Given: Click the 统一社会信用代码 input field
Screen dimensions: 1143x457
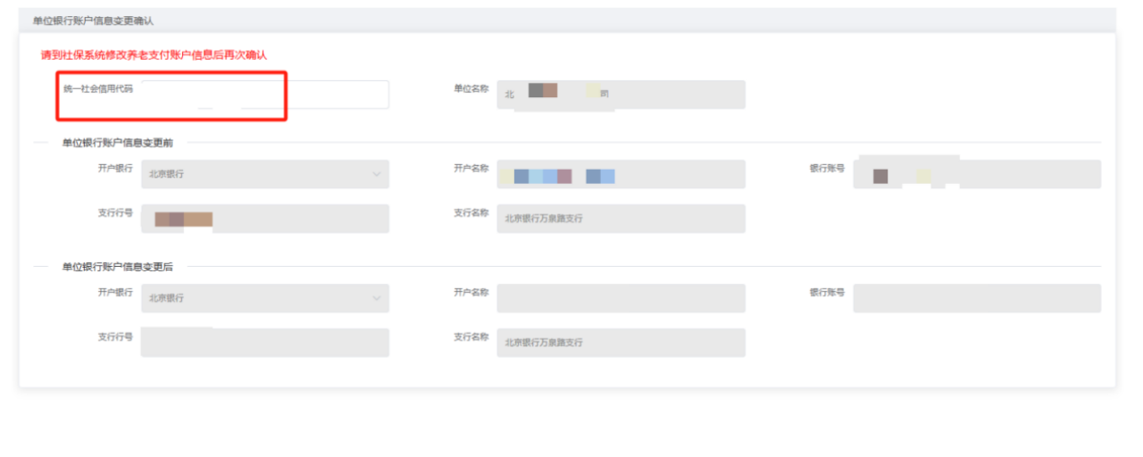Looking at the screenshot, I should pos(264,95).
